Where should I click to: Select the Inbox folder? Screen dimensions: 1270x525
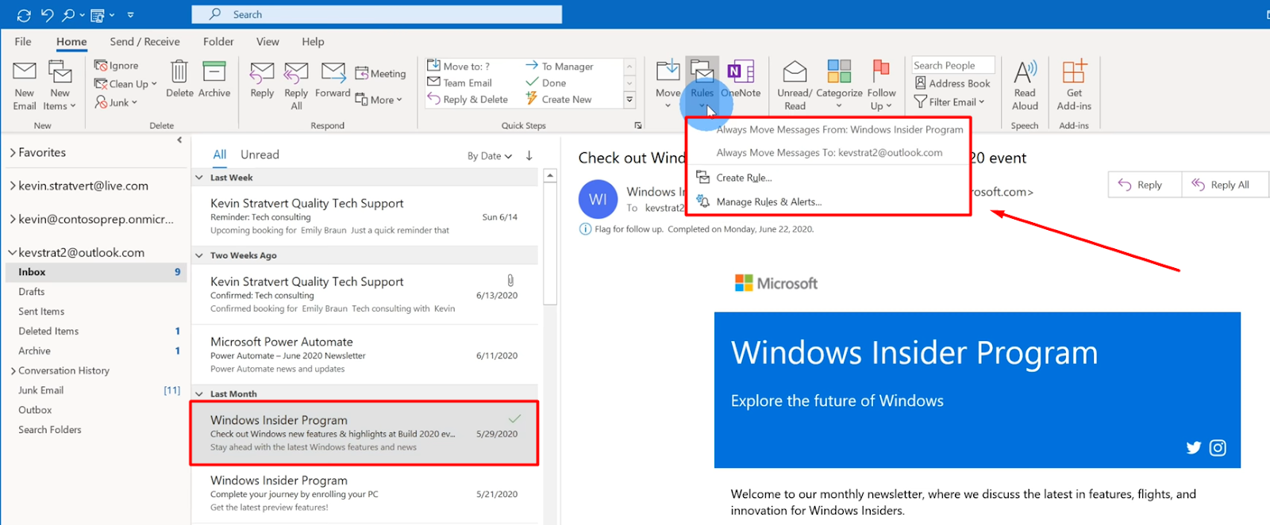pyautogui.click(x=96, y=272)
